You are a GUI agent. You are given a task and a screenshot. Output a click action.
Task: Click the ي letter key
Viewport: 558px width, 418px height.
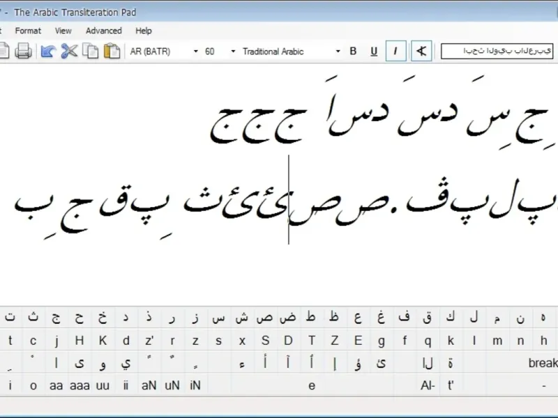coord(126,363)
